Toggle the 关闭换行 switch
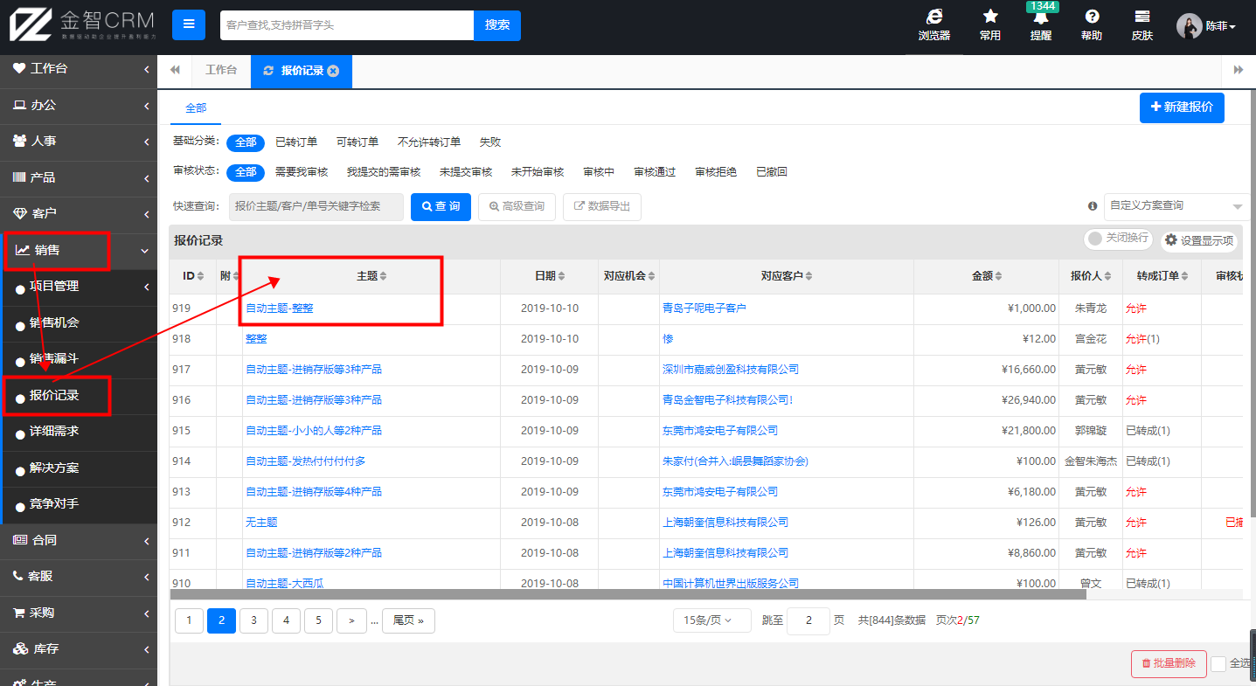1256x686 pixels. [1118, 238]
